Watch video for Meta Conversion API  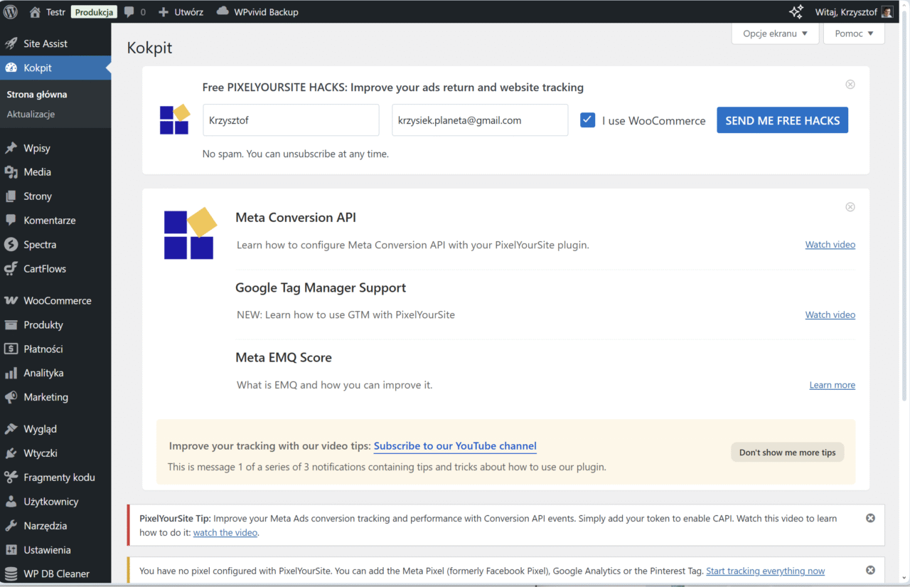(x=830, y=244)
